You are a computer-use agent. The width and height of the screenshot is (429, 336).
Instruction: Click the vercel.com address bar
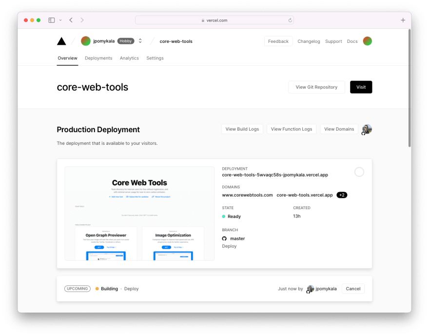pos(214,20)
